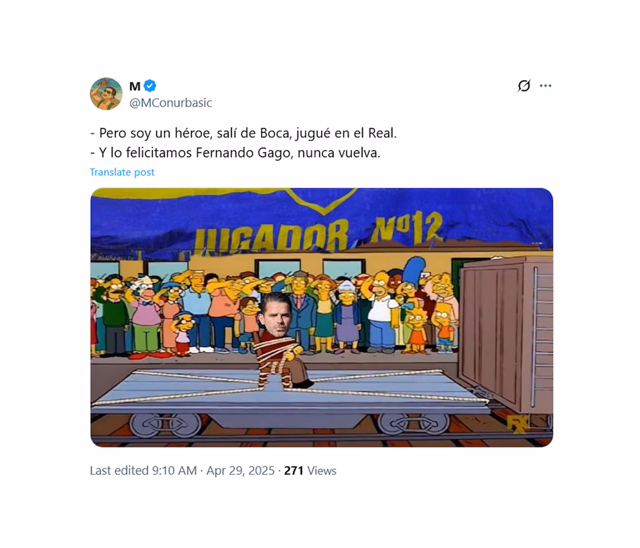Open the Simpsons train meme image
The image size is (640, 548).
(x=322, y=318)
